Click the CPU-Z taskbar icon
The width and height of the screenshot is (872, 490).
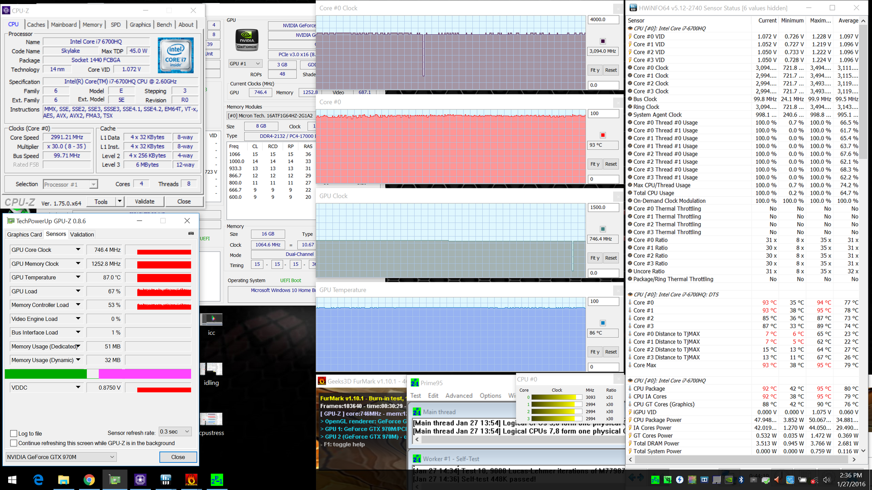pyautogui.click(x=140, y=480)
